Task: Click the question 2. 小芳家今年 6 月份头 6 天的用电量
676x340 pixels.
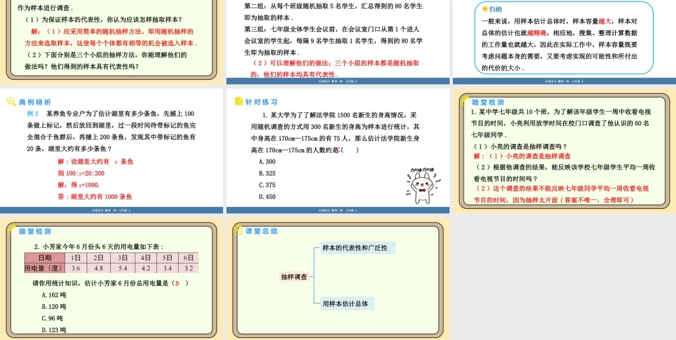Action: [99, 247]
